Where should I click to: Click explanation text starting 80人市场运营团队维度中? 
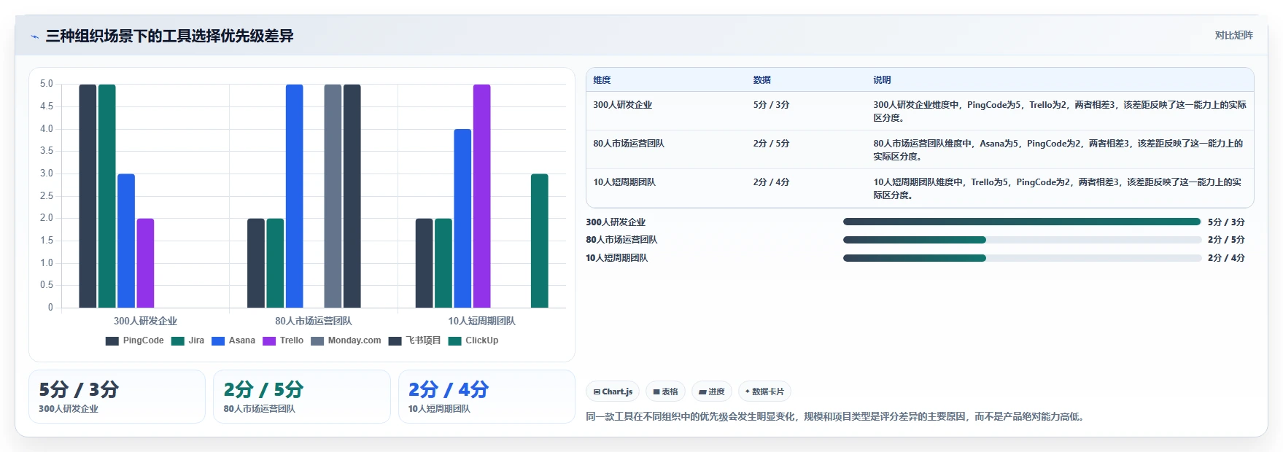tap(1058, 150)
